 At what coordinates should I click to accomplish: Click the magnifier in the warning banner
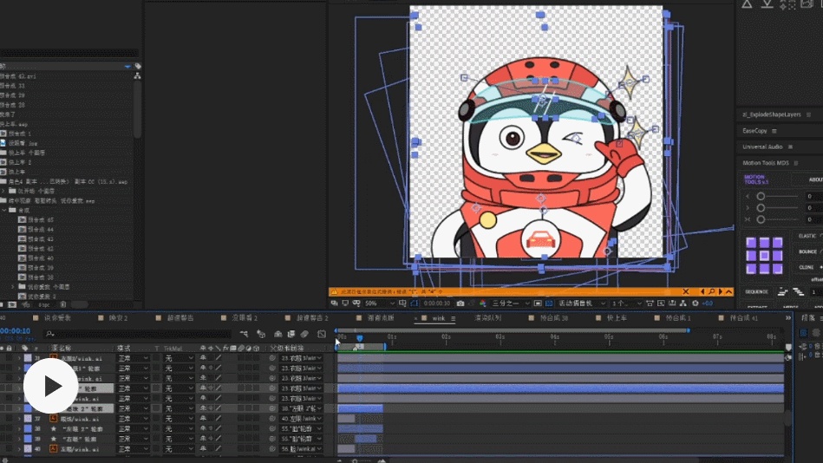click(x=712, y=292)
